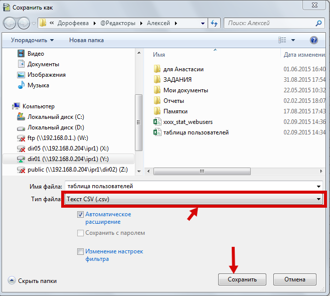Screen dimensions: 330x296
Task: Enable Изменение настроек фильтра checkbox
Action: [81, 251]
